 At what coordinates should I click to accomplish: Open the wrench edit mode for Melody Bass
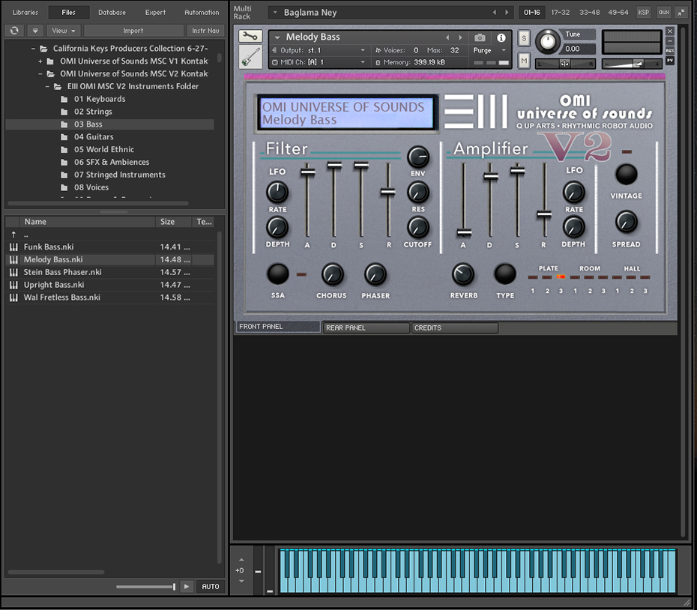250,37
